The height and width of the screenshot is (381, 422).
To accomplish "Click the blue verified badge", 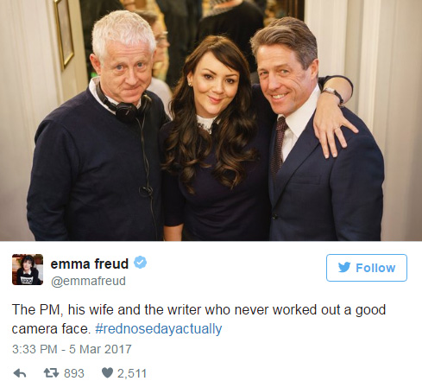I will point(141,263).
